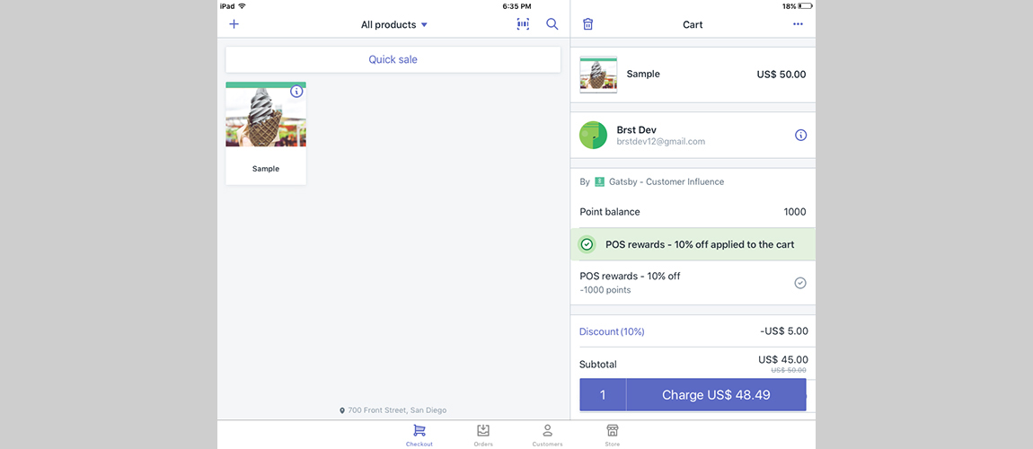
Task: Click the plus icon to add product
Action: 234,24
